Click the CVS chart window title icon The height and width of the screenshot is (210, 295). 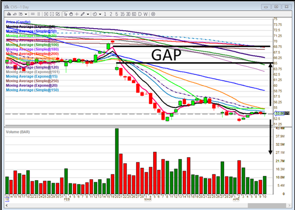[7, 7]
